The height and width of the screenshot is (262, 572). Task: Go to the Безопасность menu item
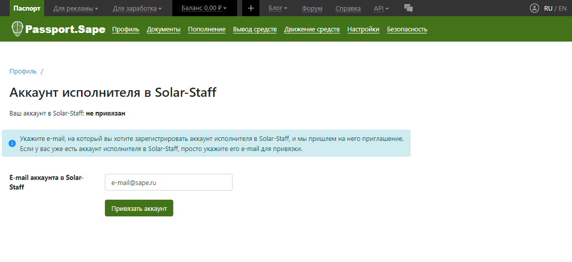click(407, 29)
